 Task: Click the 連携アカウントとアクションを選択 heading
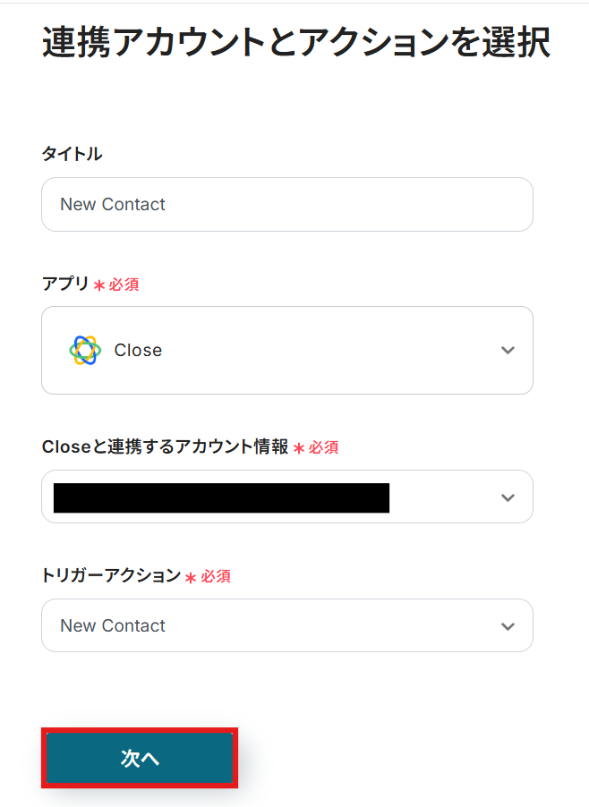coord(295,44)
